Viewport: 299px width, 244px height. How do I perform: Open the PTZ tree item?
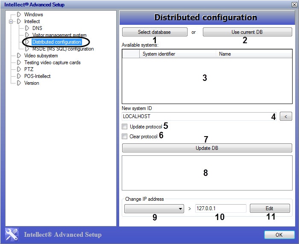pos(29,69)
